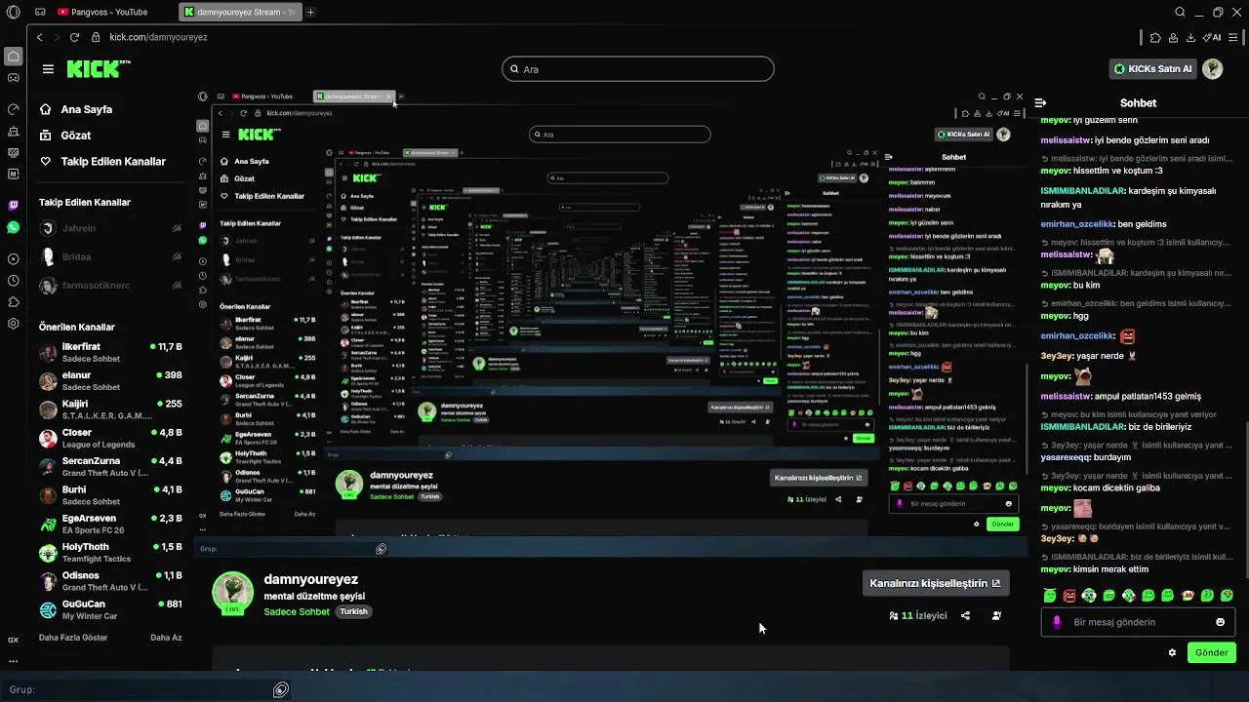The width and height of the screenshot is (1249, 702).
Task: Open followed channel Bridaa
Action: coord(109,256)
